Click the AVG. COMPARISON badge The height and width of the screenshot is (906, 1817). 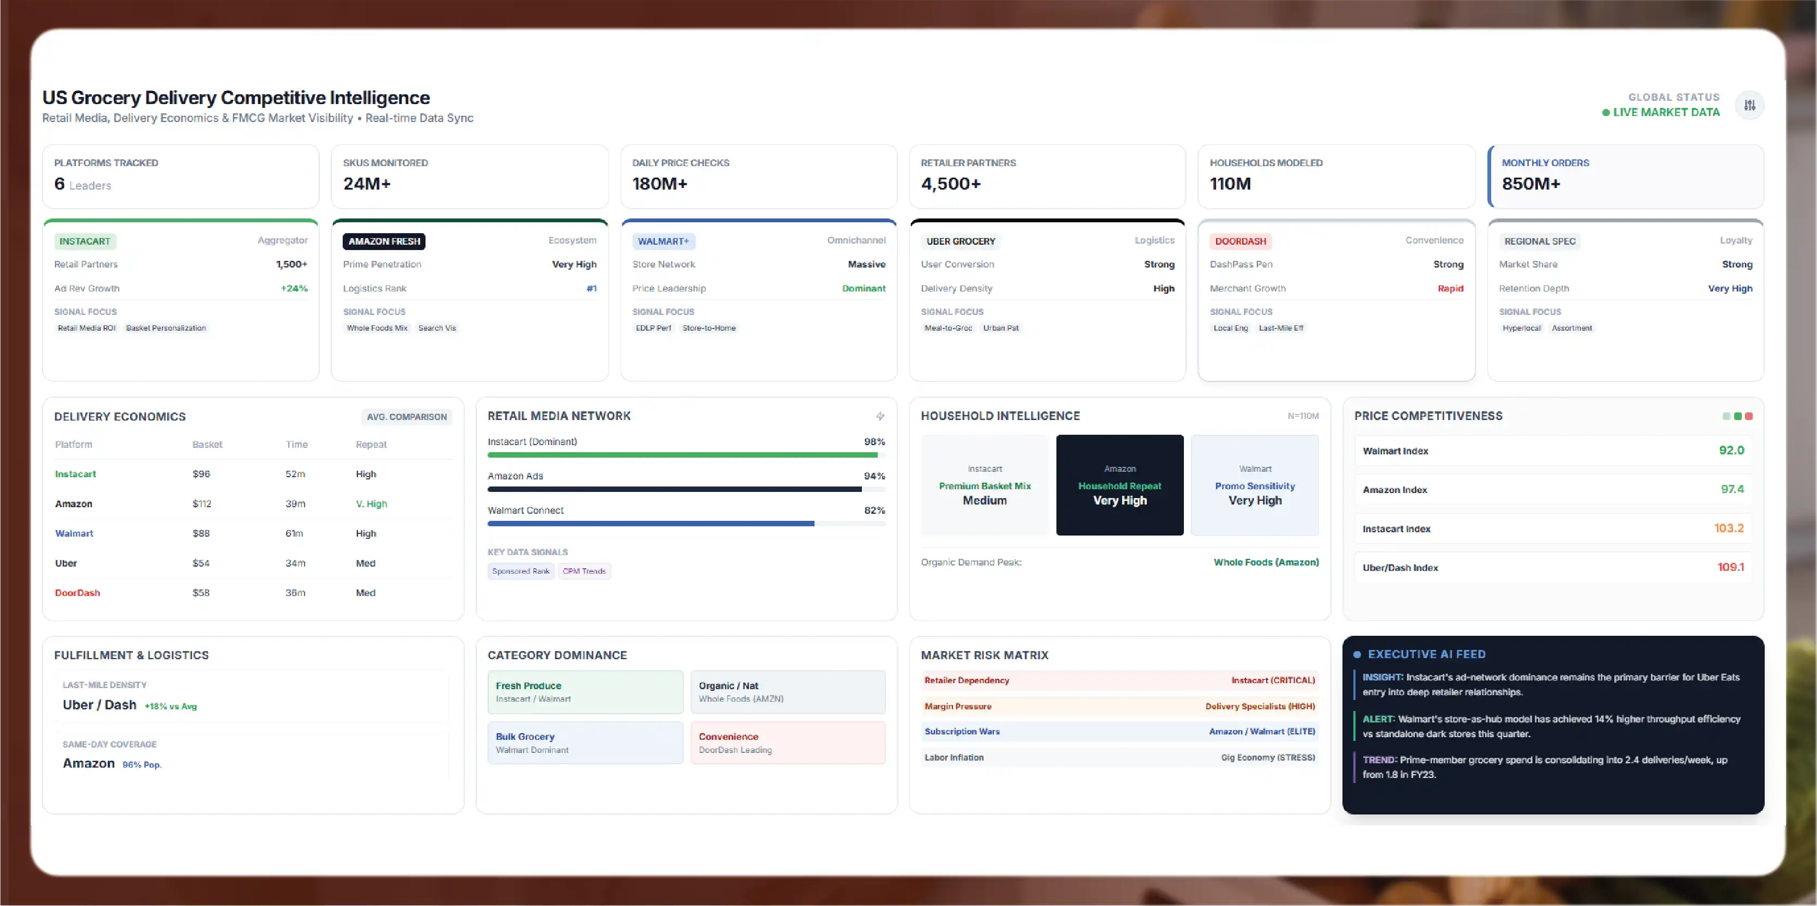pos(406,417)
